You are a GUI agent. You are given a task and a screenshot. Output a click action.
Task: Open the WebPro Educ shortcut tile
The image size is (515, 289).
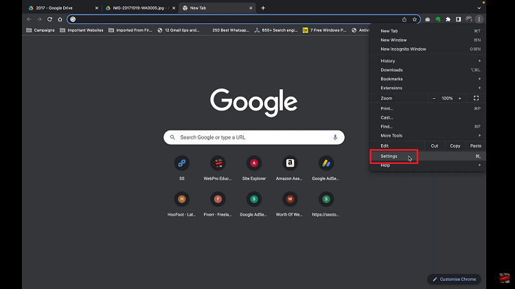218,168
